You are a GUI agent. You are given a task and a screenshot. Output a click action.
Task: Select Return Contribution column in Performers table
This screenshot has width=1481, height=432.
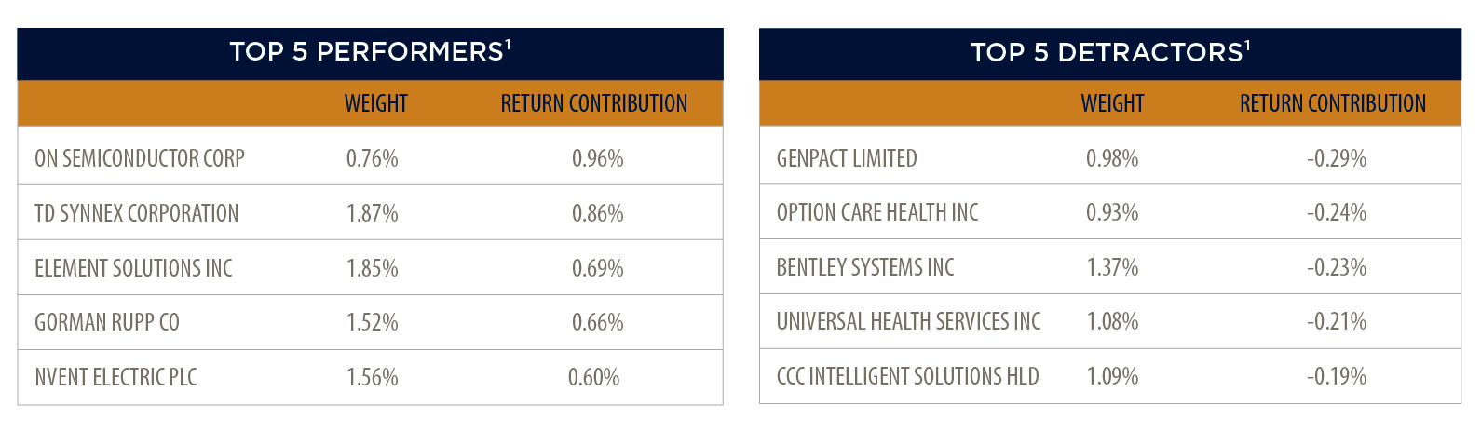point(594,103)
